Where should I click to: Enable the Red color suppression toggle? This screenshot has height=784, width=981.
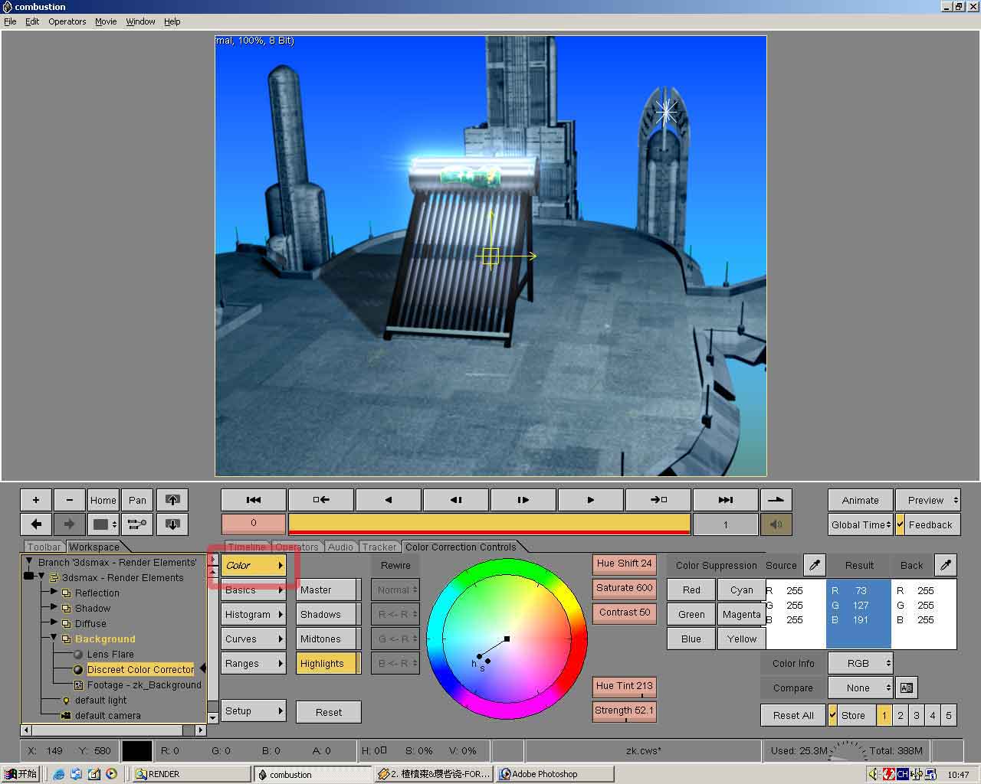(x=691, y=590)
